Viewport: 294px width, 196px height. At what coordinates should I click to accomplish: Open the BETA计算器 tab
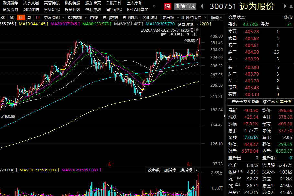pos(138,10)
